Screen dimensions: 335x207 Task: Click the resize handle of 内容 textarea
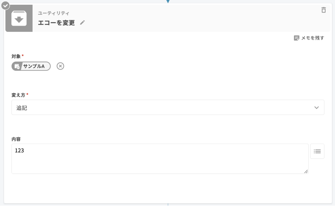point(306,171)
